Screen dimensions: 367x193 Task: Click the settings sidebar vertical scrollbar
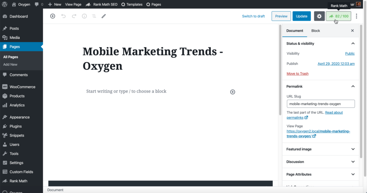click(361, 91)
